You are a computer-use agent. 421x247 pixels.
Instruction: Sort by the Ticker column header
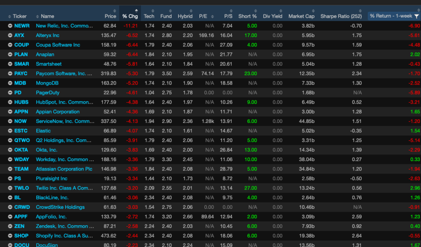[20, 16]
